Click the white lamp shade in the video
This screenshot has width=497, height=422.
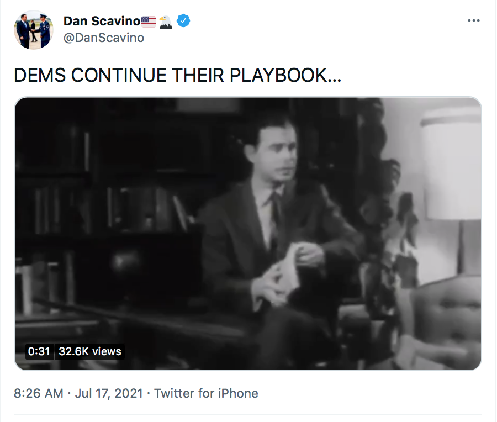(450, 165)
